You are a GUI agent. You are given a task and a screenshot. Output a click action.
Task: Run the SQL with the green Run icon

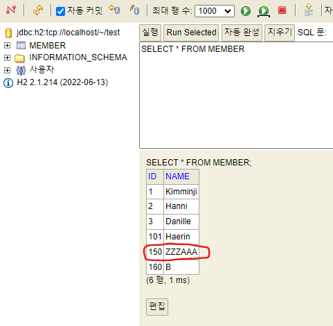[x=246, y=11]
